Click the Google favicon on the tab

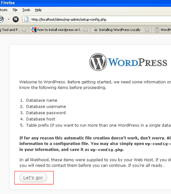34,30
